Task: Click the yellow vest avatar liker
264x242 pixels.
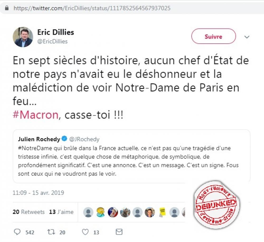Action: (162, 212)
